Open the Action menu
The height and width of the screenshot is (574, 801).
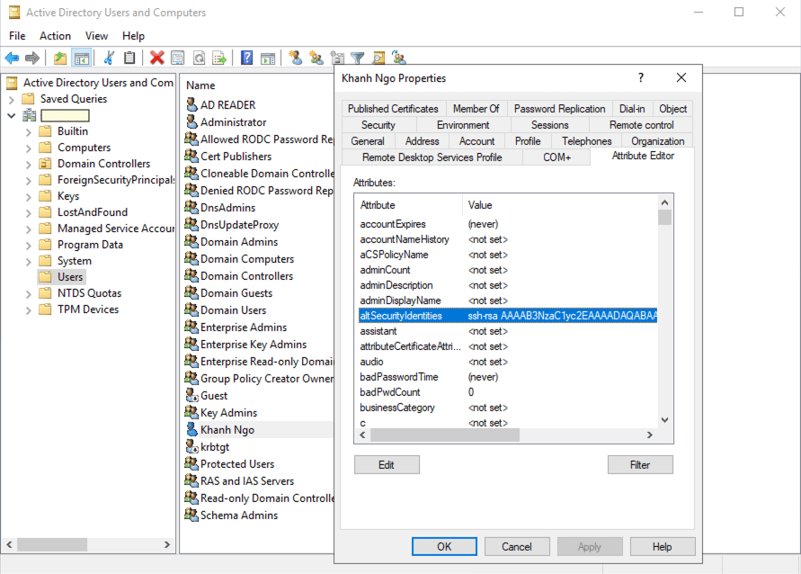(55, 36)
